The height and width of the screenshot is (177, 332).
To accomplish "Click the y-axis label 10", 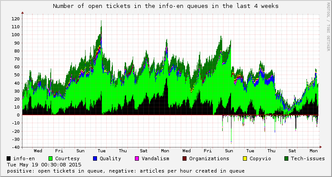I will [x=16, y=107].
